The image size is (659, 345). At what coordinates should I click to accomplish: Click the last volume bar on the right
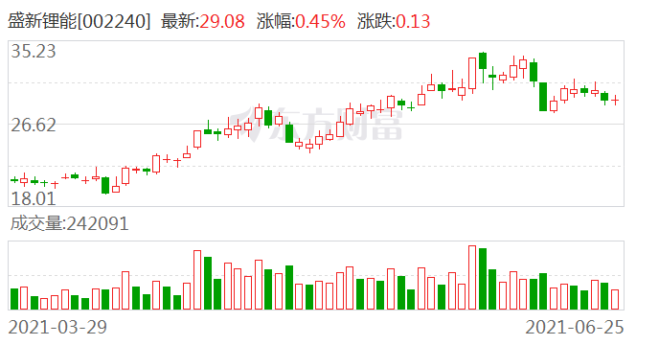point(615,300)
